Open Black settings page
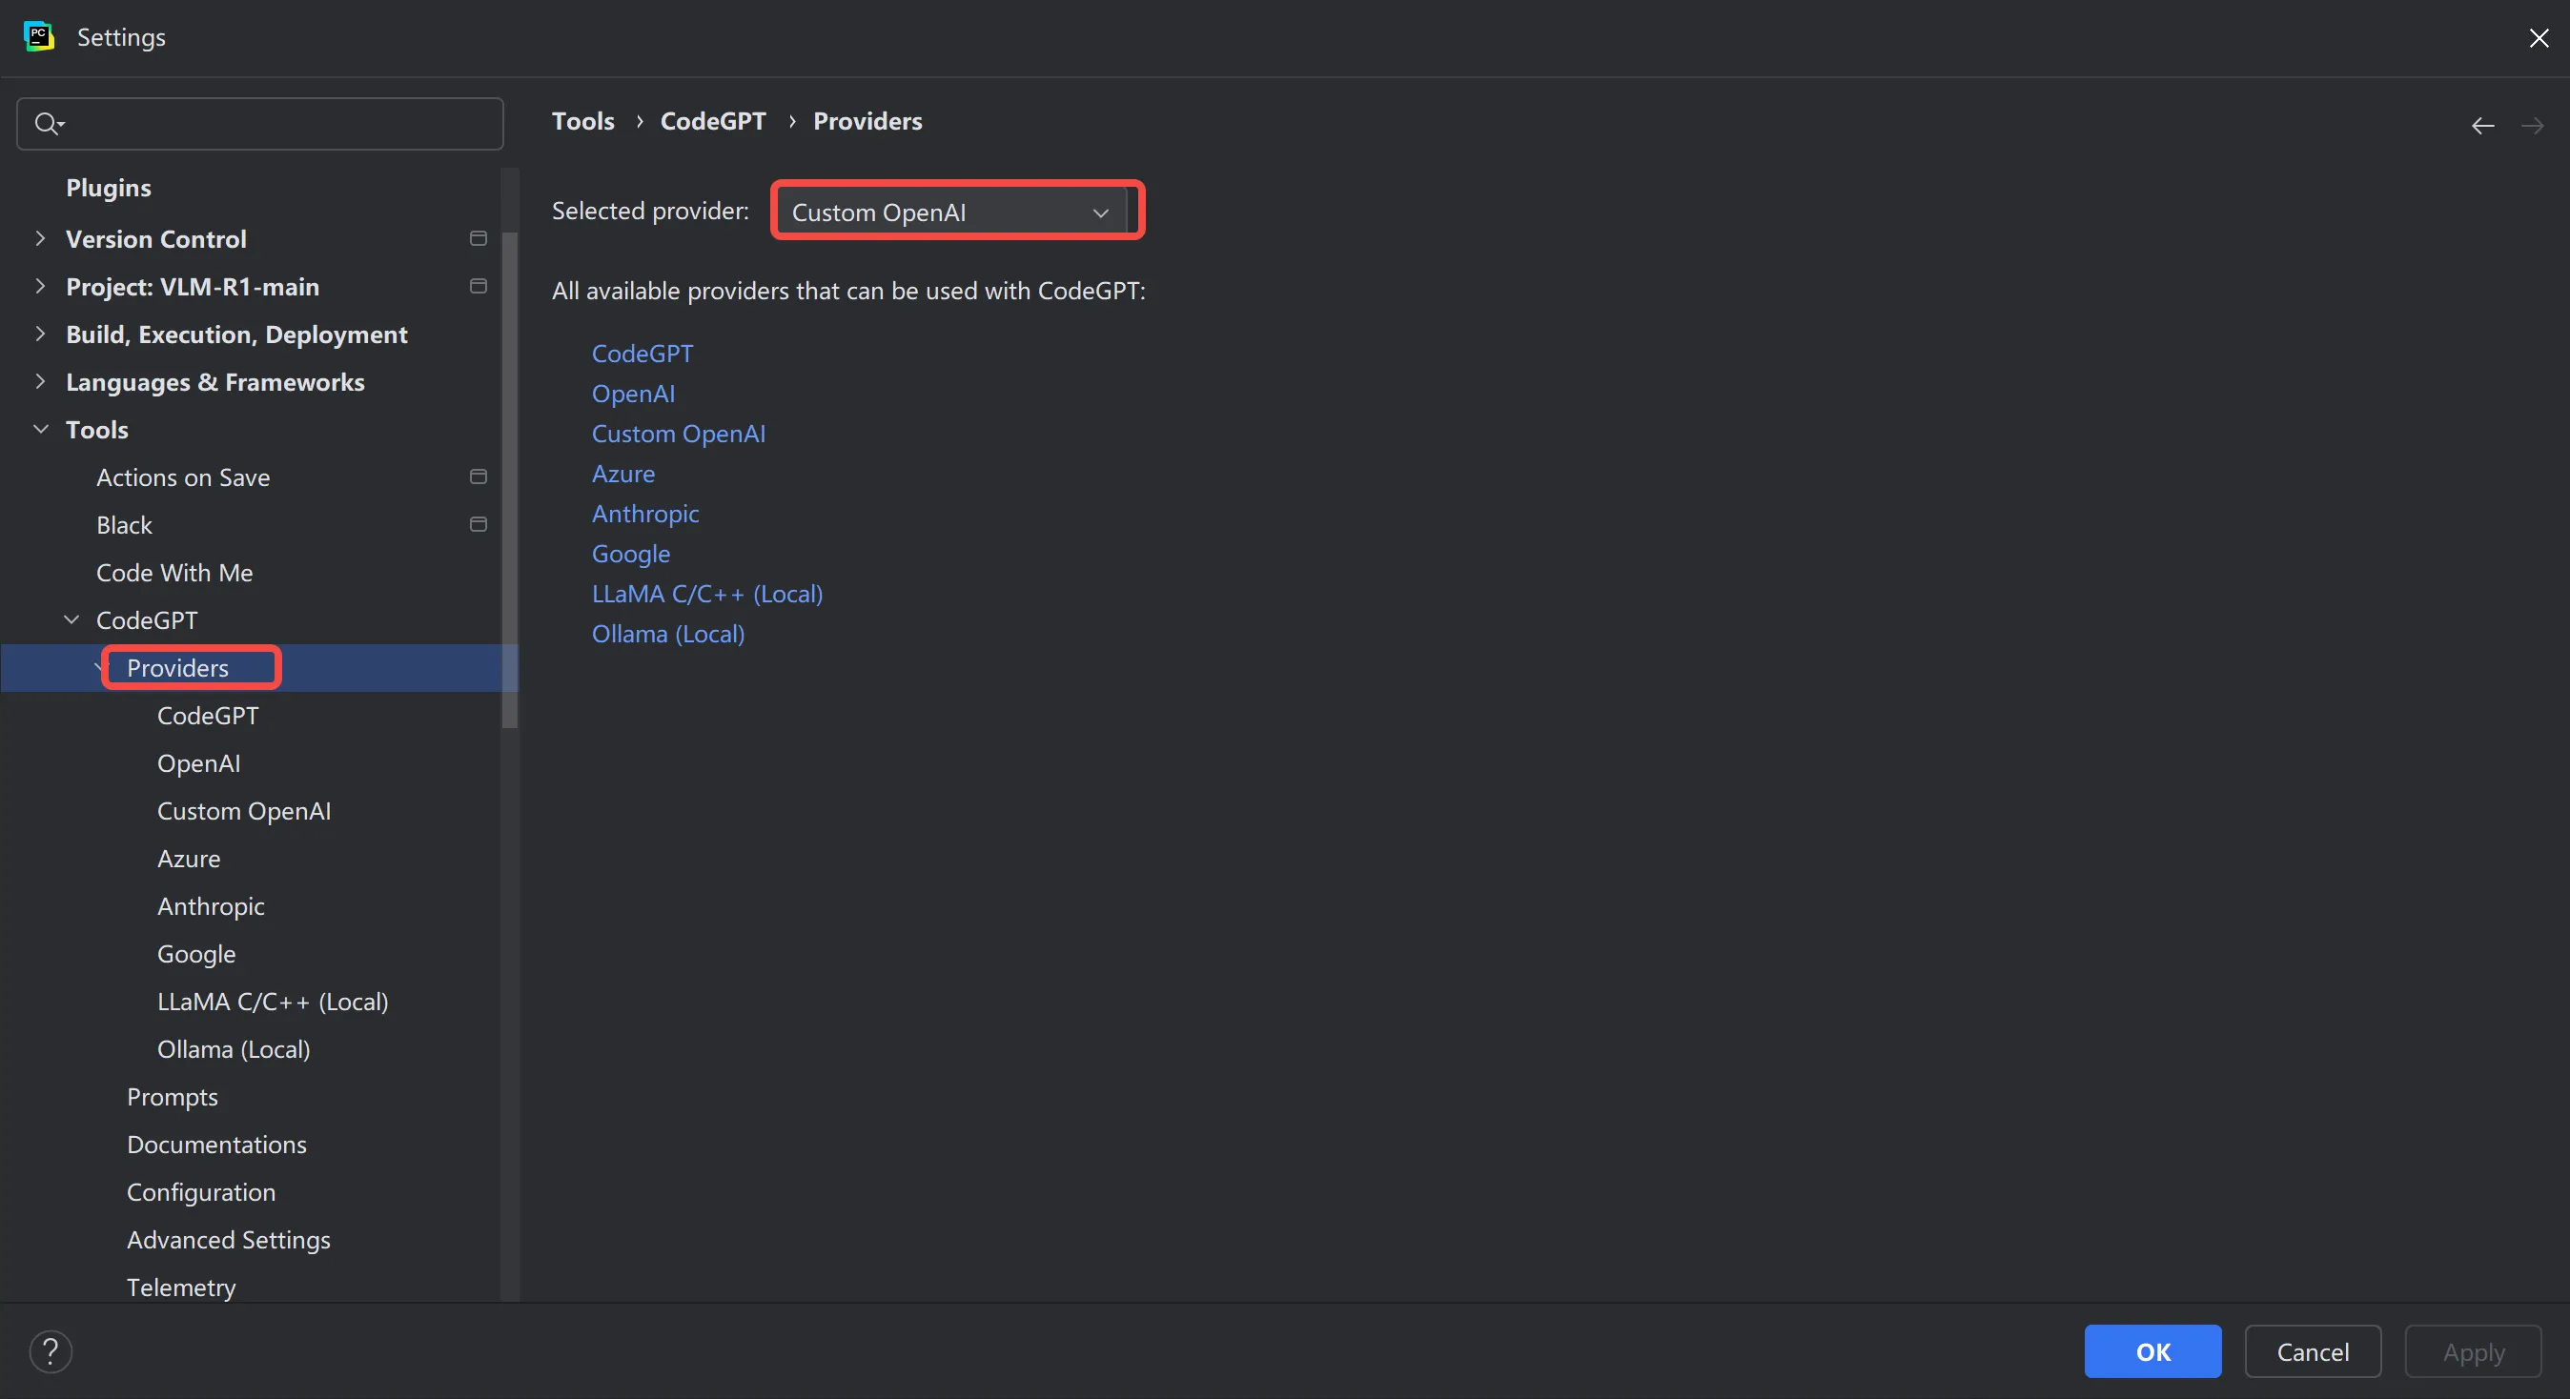The width and height of the screenshot is (2570, 1399). [124, 524]
